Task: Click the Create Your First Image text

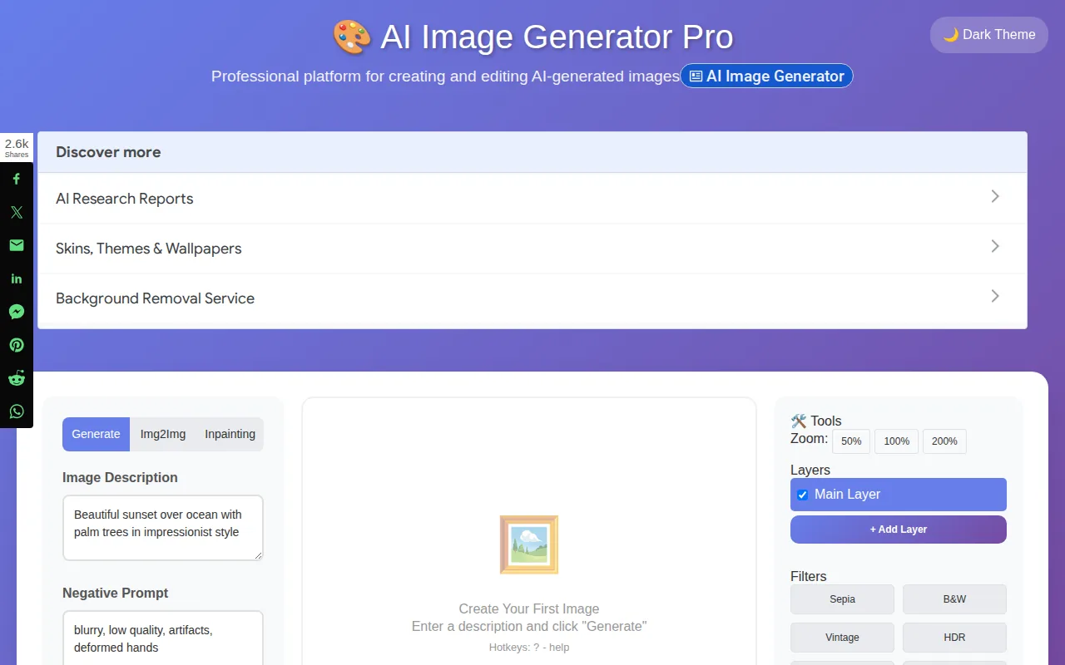Action: 529,608
